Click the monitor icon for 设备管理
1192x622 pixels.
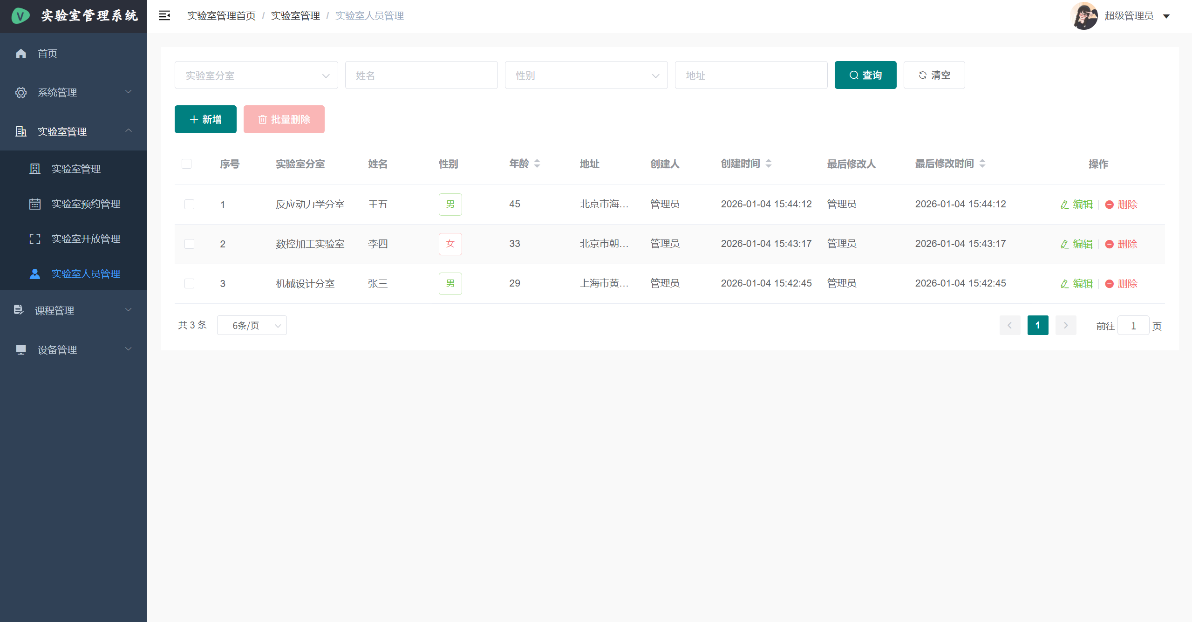pyautogui.click(x=21, y=350)
